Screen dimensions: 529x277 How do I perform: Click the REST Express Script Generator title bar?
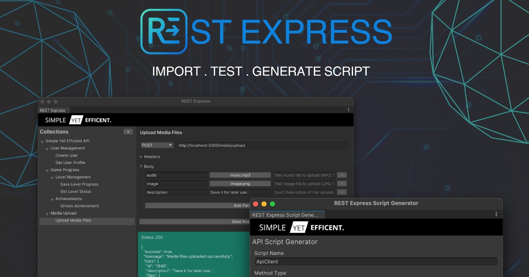376,204
